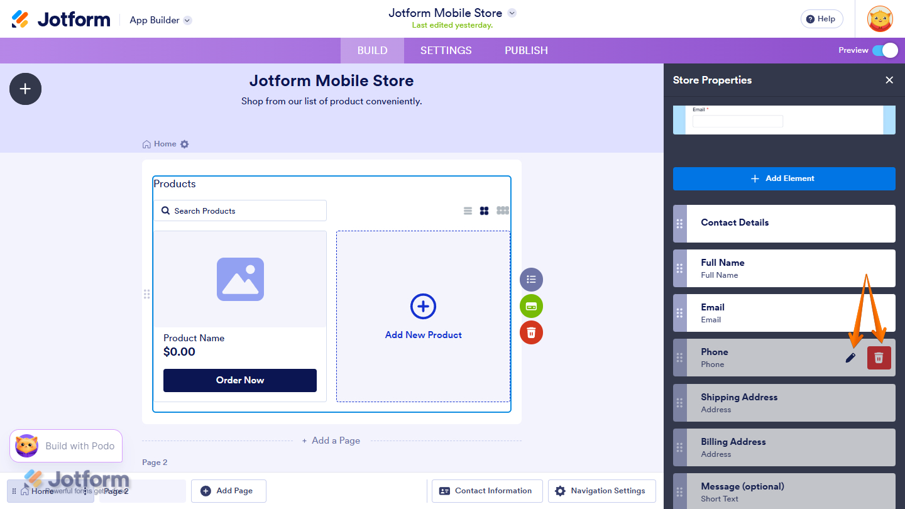Viewport: 905px width, 509px height.
Task: Click the Add Element button
Action: coord(784,178)
